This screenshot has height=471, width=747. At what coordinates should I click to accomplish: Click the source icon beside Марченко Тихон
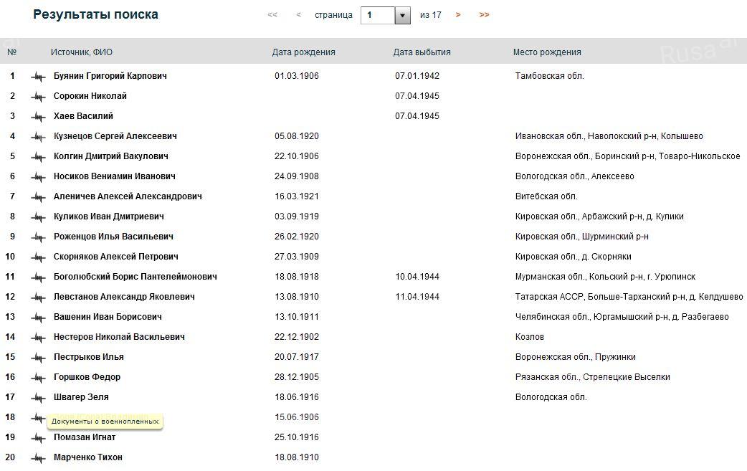[38, 457]
